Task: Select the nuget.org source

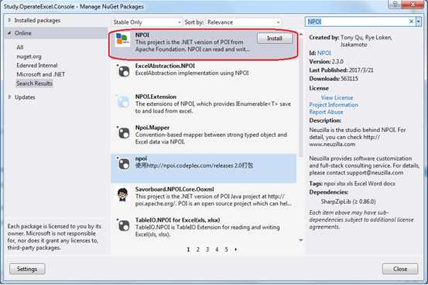Action: point(29,56)
